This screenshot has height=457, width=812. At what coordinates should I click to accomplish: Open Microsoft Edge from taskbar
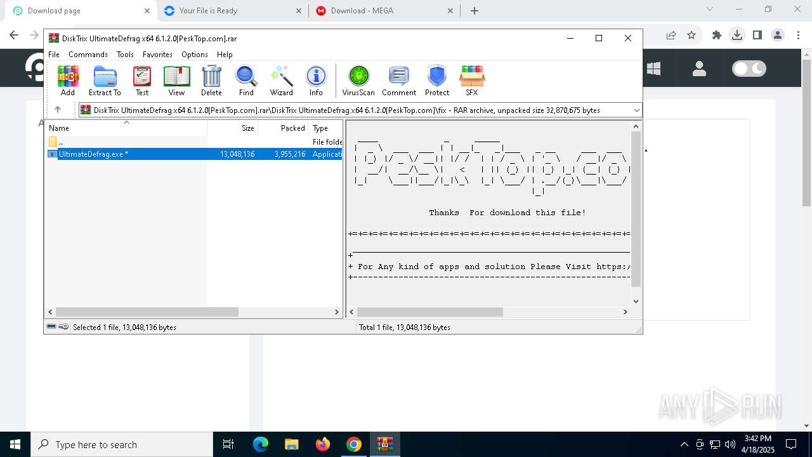[x=261, y=444]
